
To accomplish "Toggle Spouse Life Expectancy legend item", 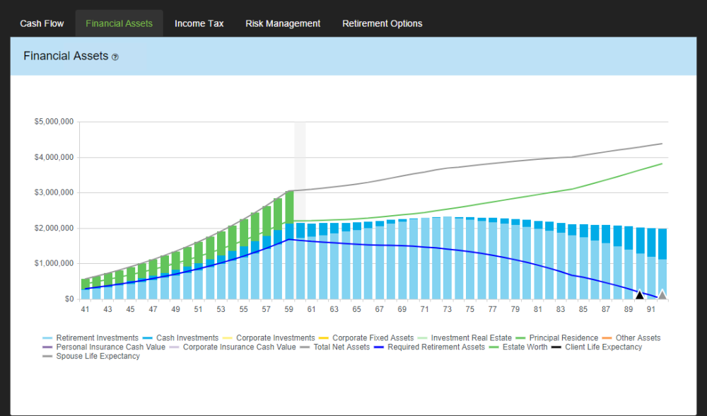I will pyautogui.click(x=97, y=357).
